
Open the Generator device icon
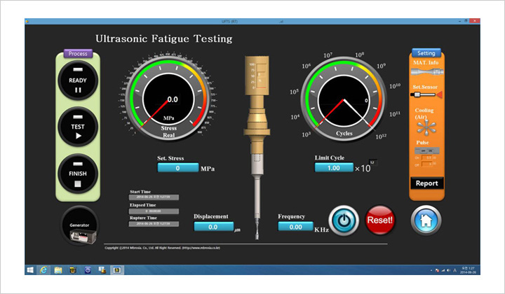[x=79, y=226]
